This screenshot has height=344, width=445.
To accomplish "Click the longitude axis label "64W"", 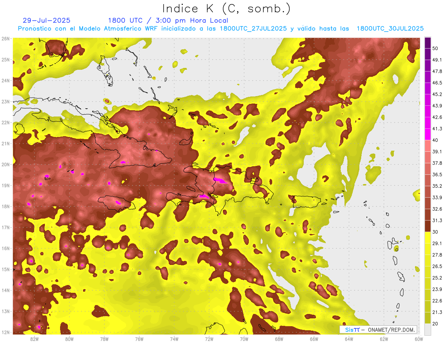I will 349,339.
